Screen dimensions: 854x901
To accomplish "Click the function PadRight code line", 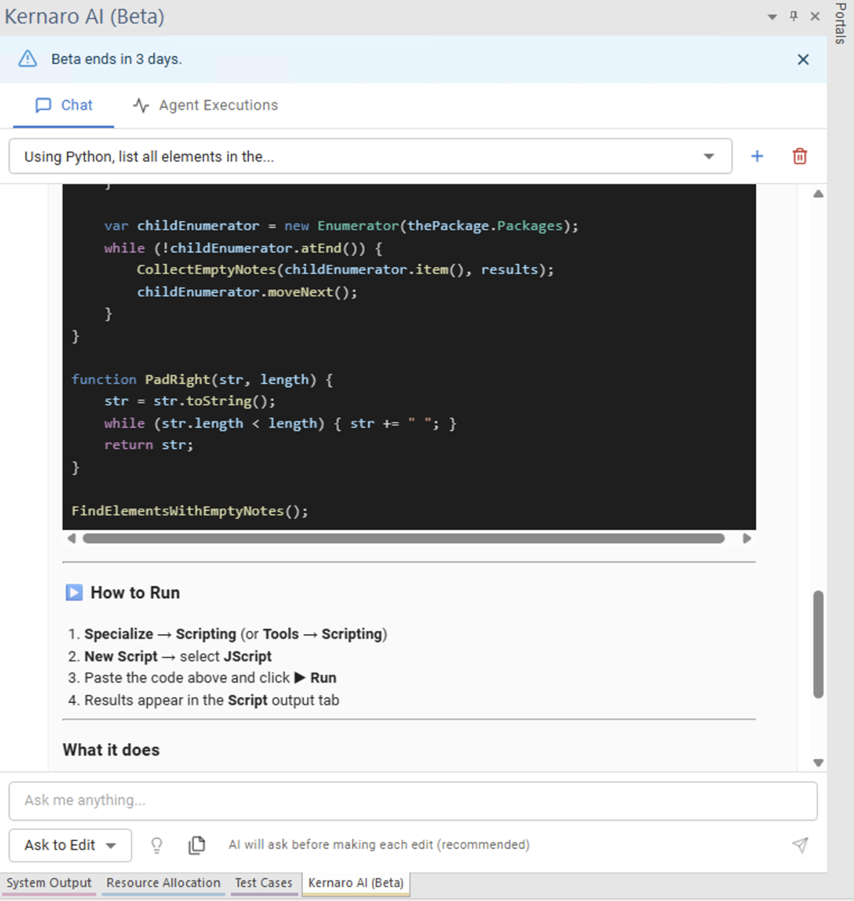I will tap(202, 379).
